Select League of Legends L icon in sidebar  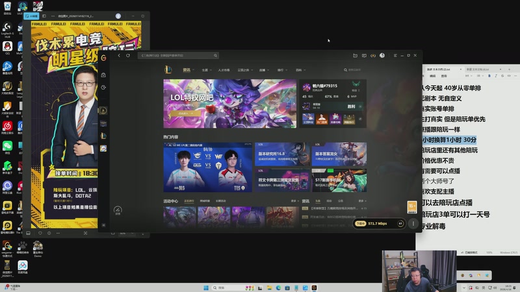click(103, 136)
